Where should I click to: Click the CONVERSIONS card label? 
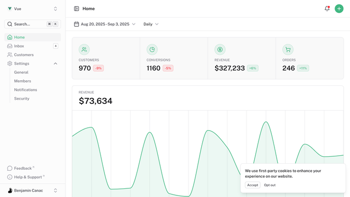(158, 60)
